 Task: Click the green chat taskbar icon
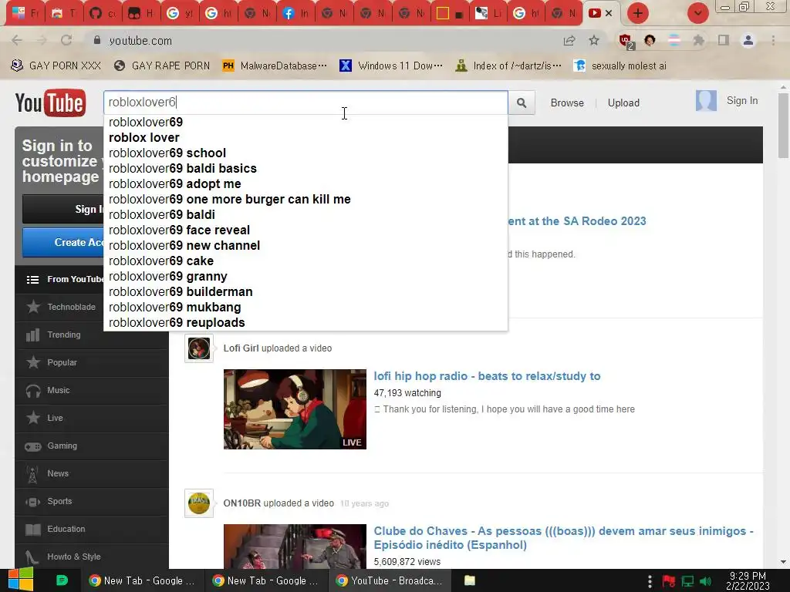point(62,580)
